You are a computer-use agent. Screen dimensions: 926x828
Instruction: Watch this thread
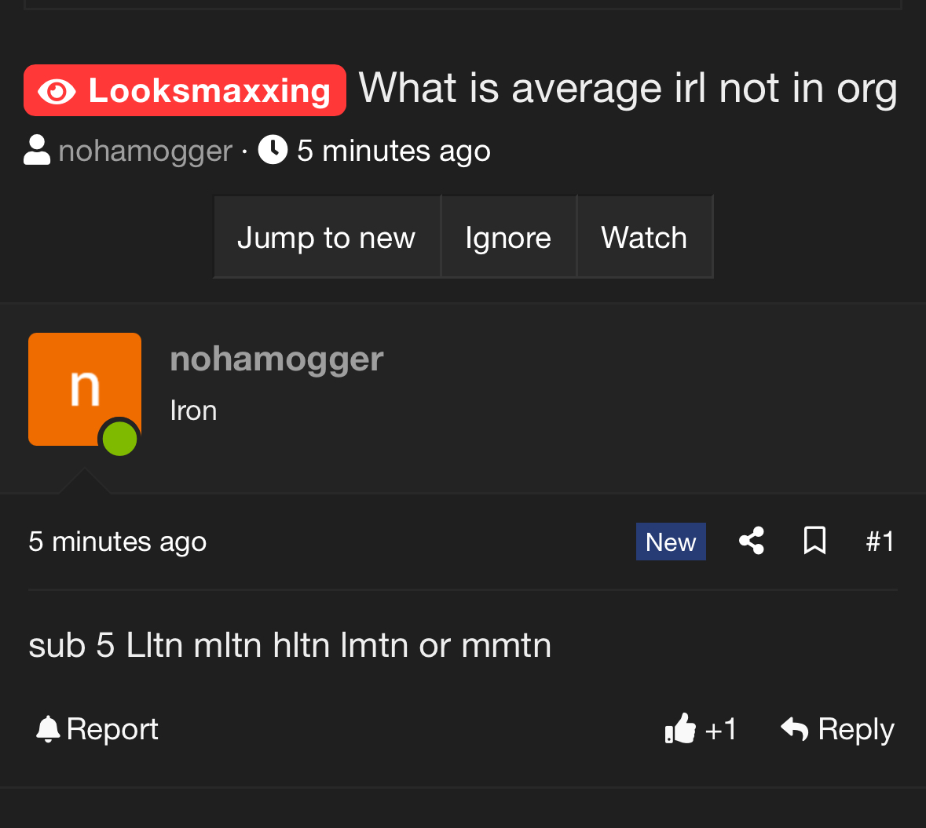pyautogui.click(x=644, y=237)
